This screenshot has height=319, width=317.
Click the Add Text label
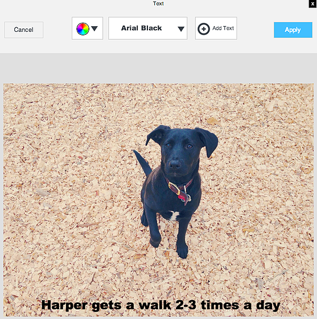tap(223, 28)
